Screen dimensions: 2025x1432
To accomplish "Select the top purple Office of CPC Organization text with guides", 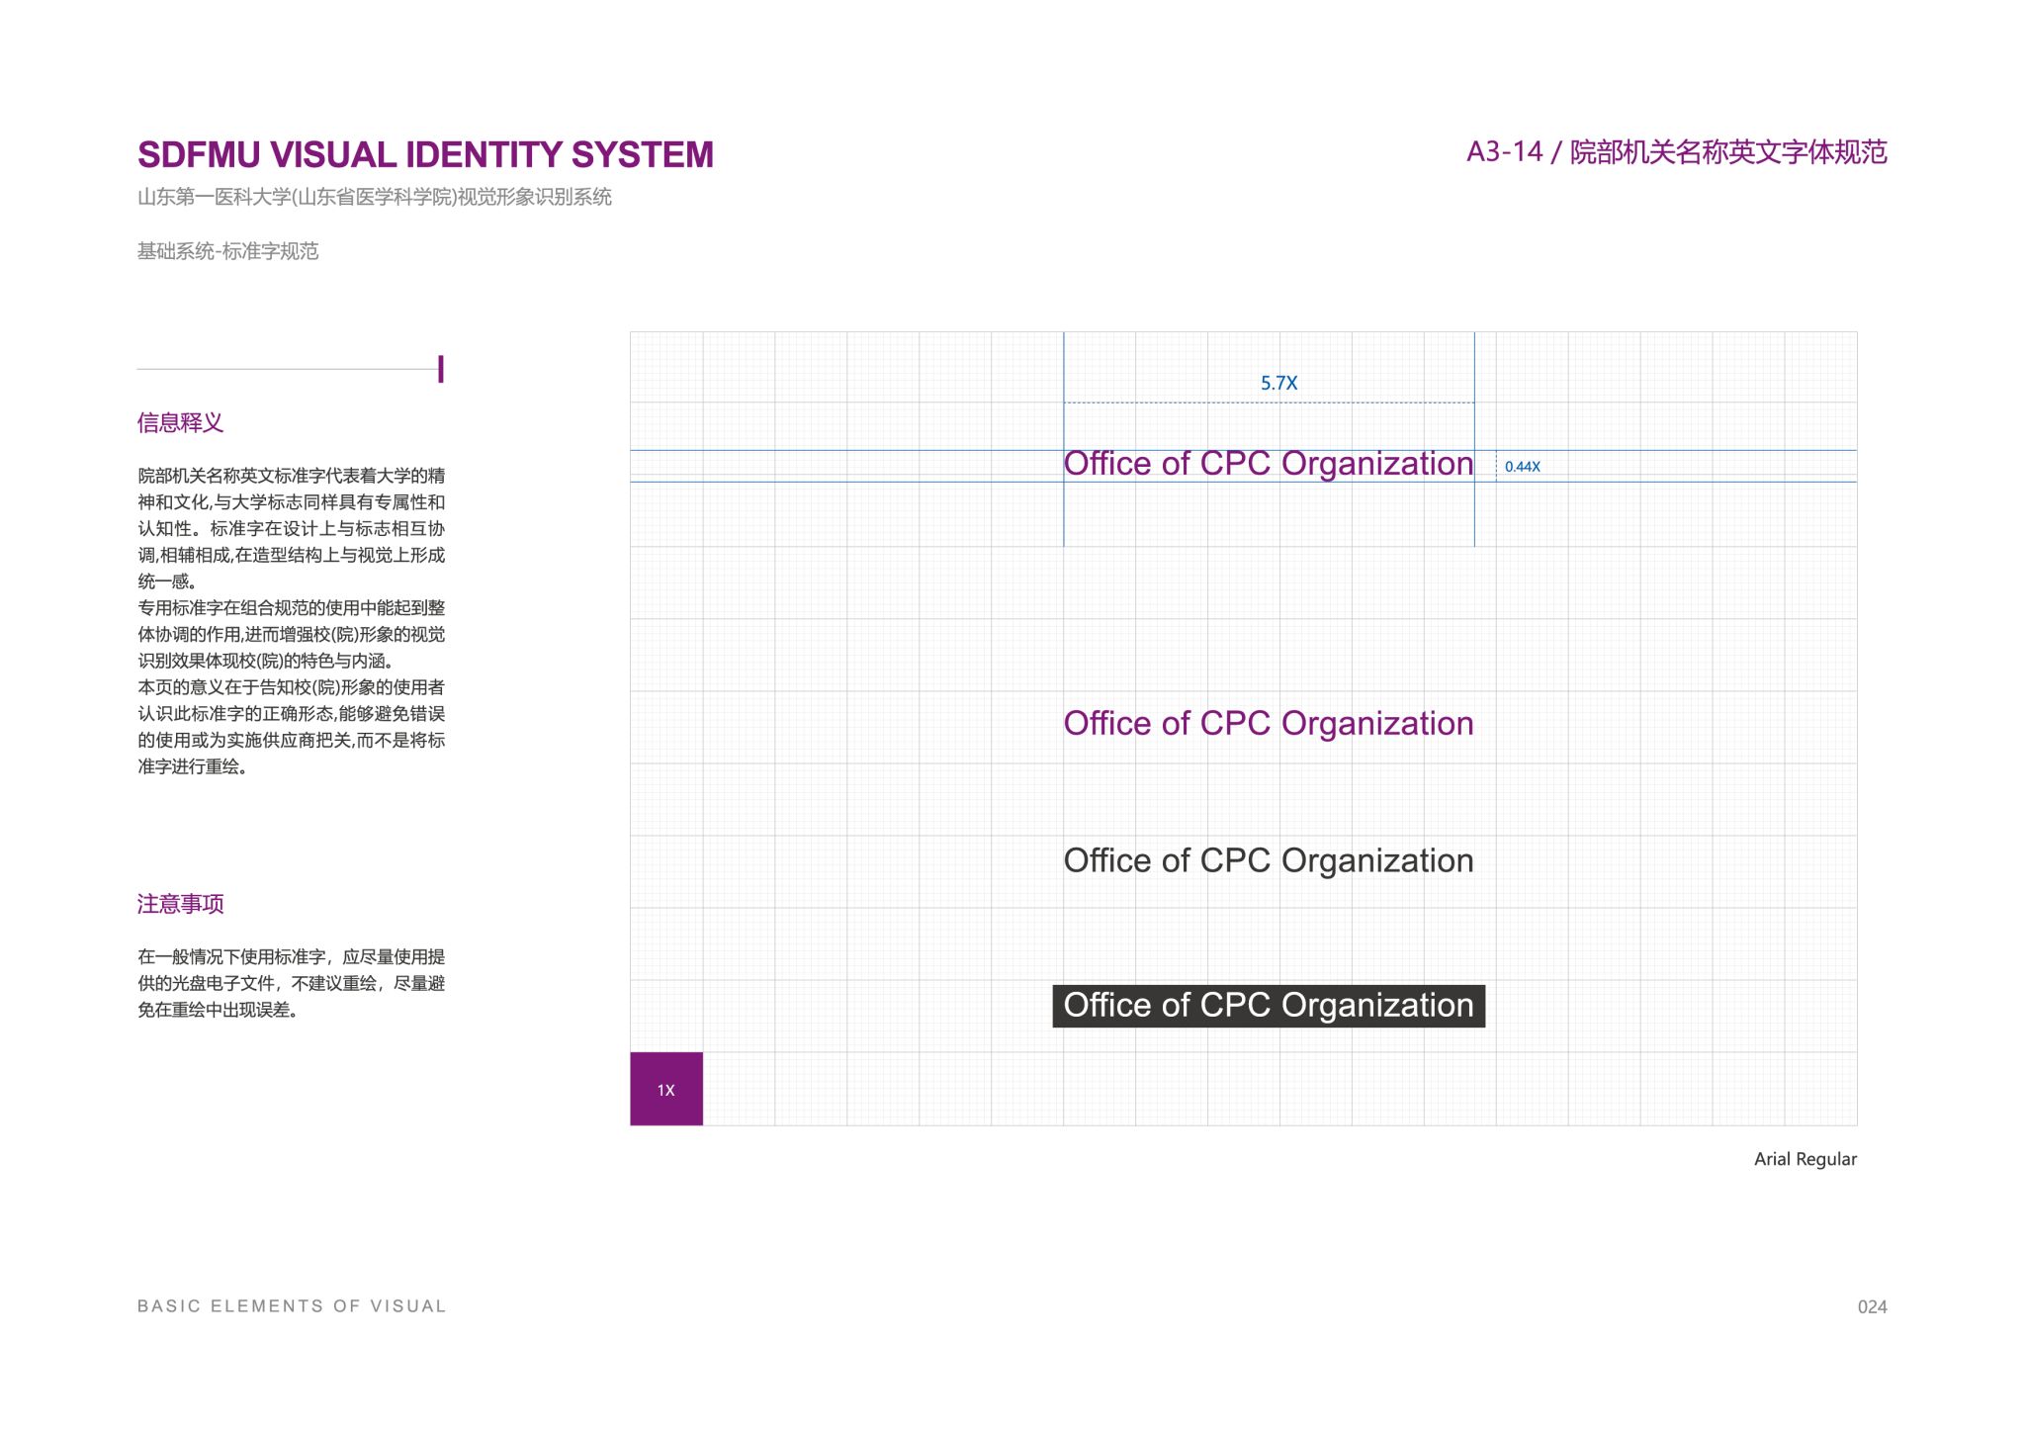I will (1268, 464).
